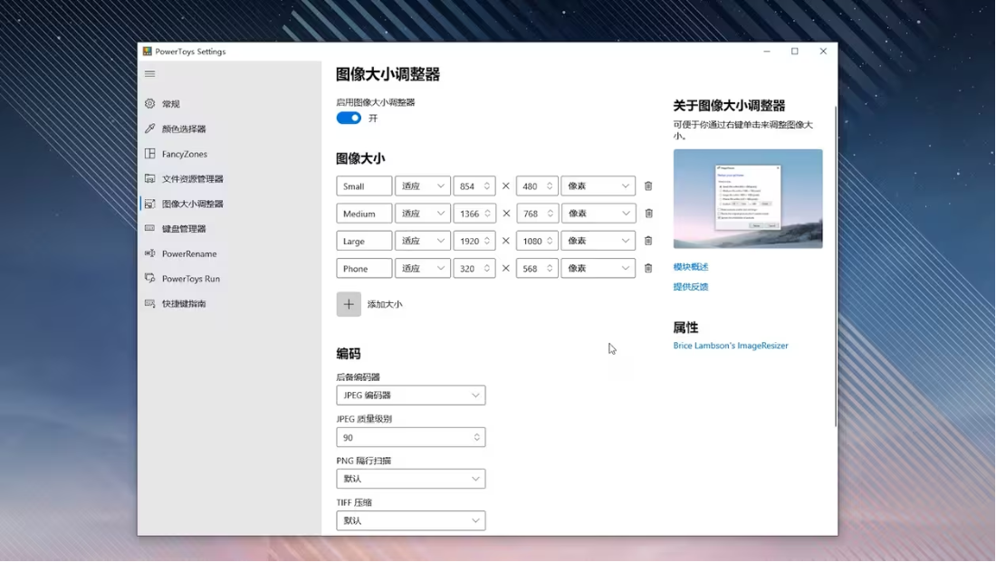The width and height of the screenshot is (996, 562).
Task: Click the 1080 height stepper
Action: click(550, 241)
